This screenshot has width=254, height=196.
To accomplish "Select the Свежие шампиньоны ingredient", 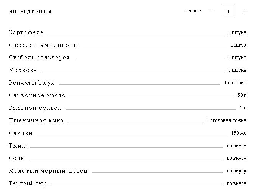I will click(43, 45).
